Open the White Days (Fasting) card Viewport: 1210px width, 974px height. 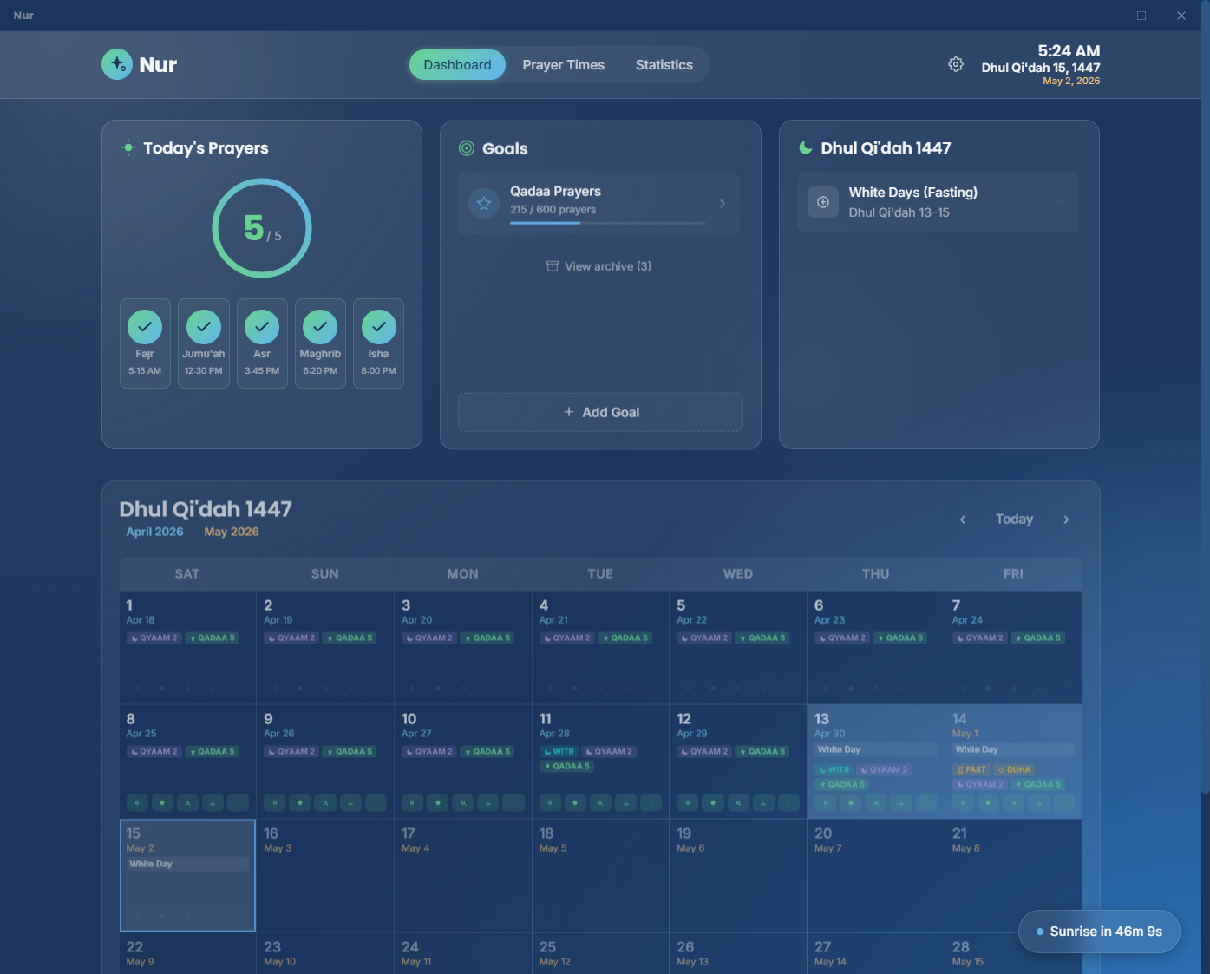pos(937,202)
